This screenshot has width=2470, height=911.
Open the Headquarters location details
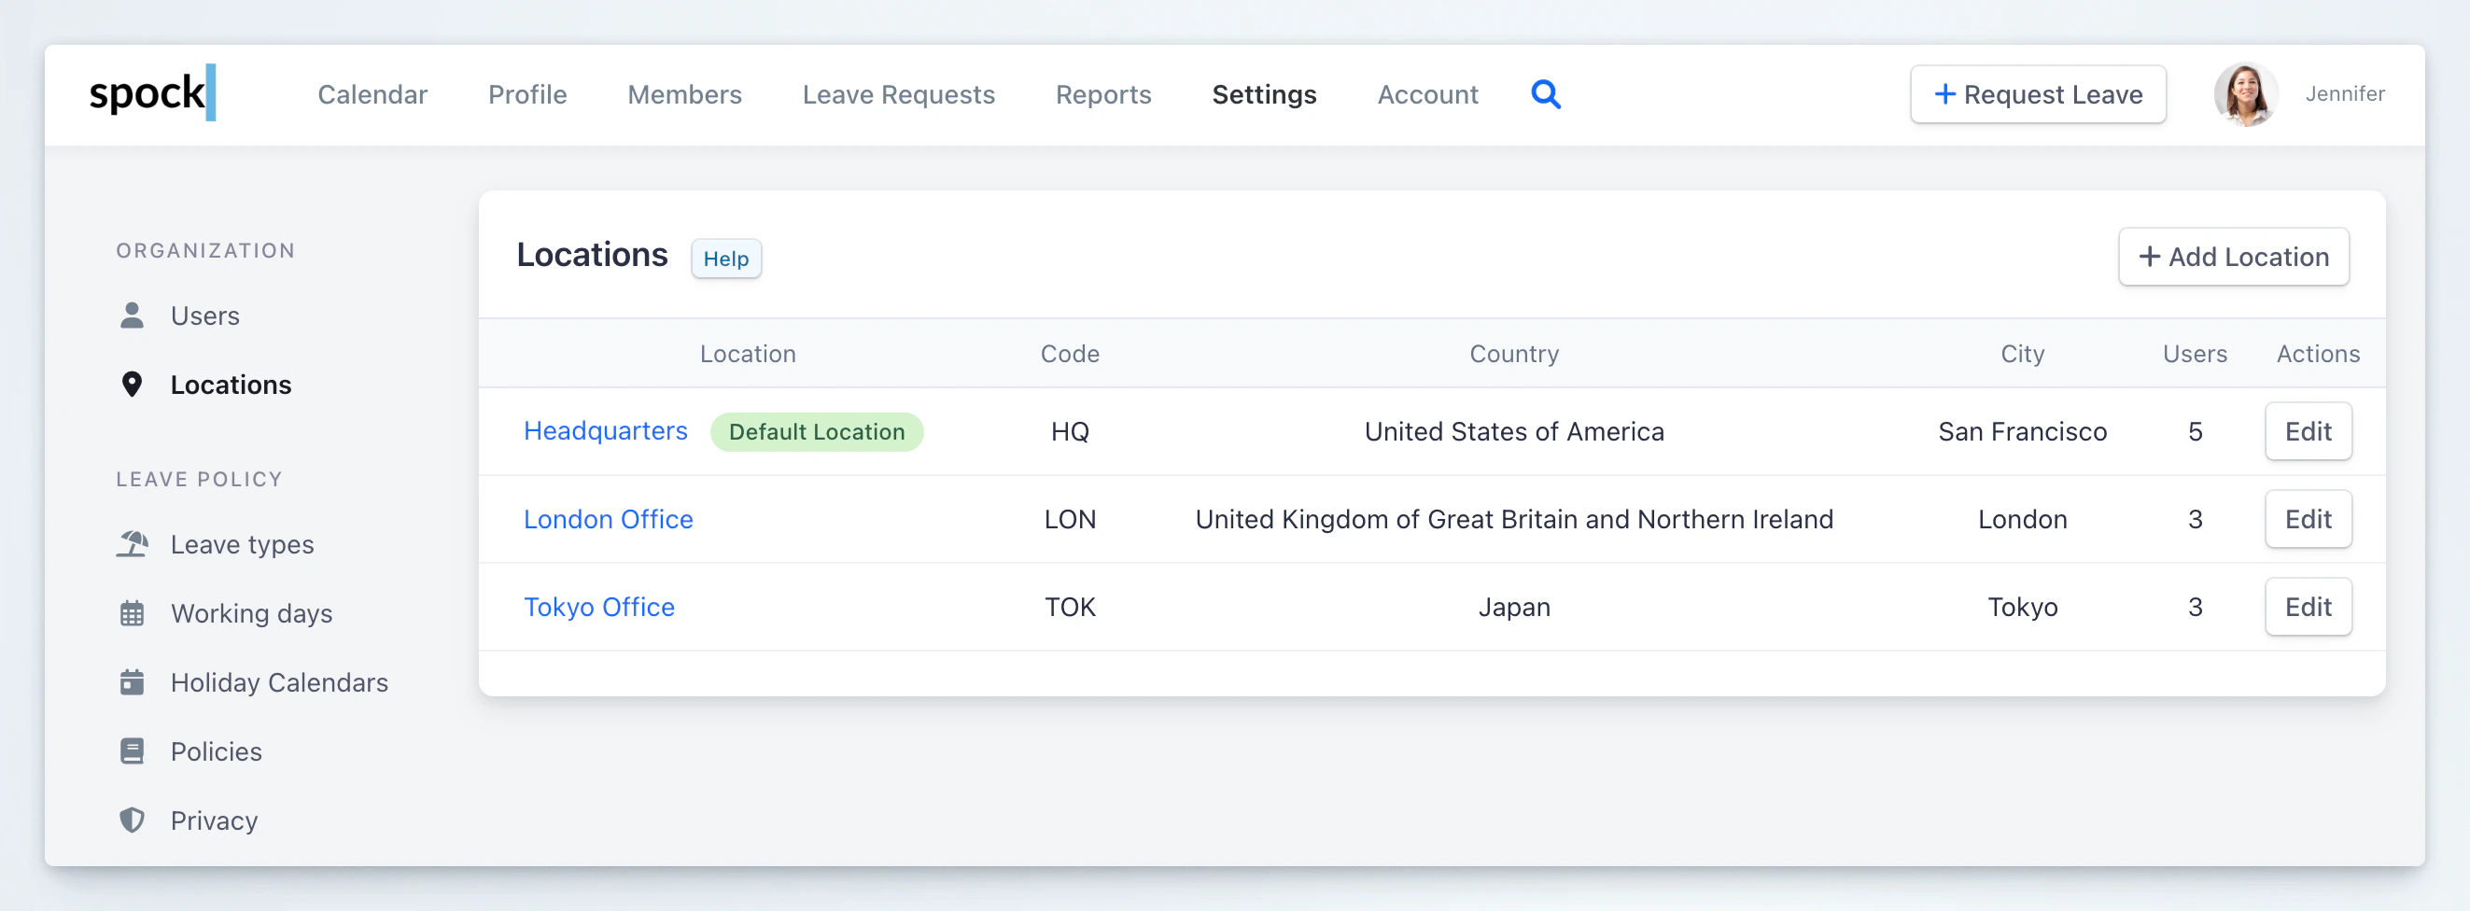pyautogui.click(x=604, y=431)
